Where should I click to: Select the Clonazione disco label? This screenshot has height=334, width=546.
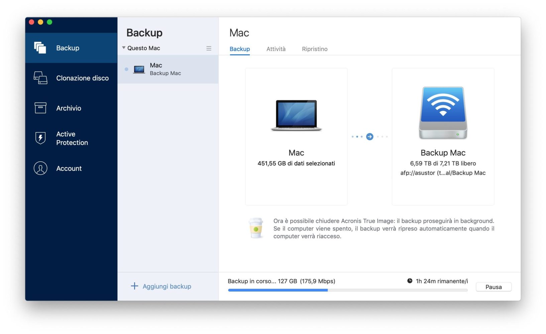82,78
